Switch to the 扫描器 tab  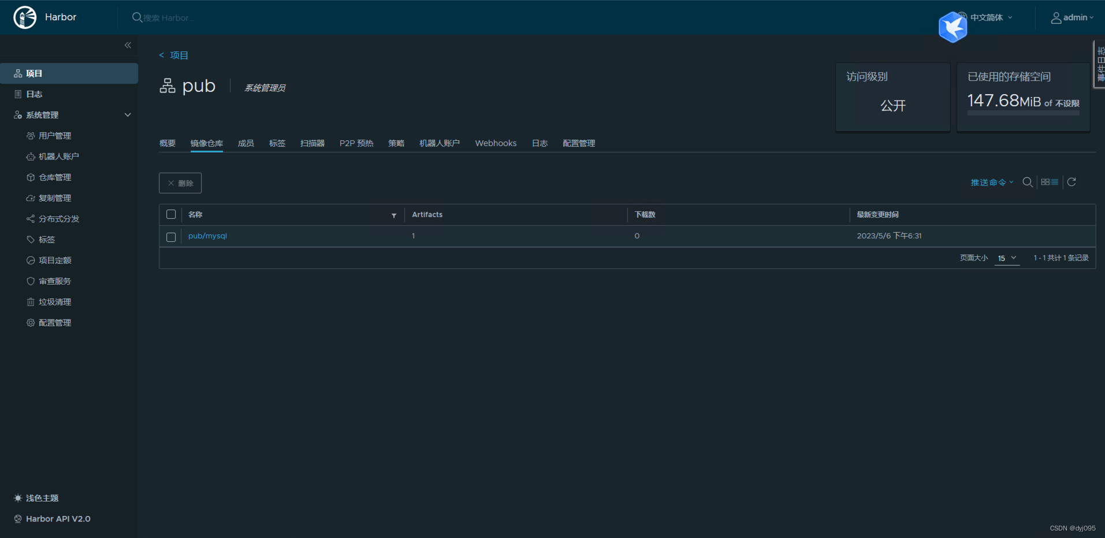(312, 143)
